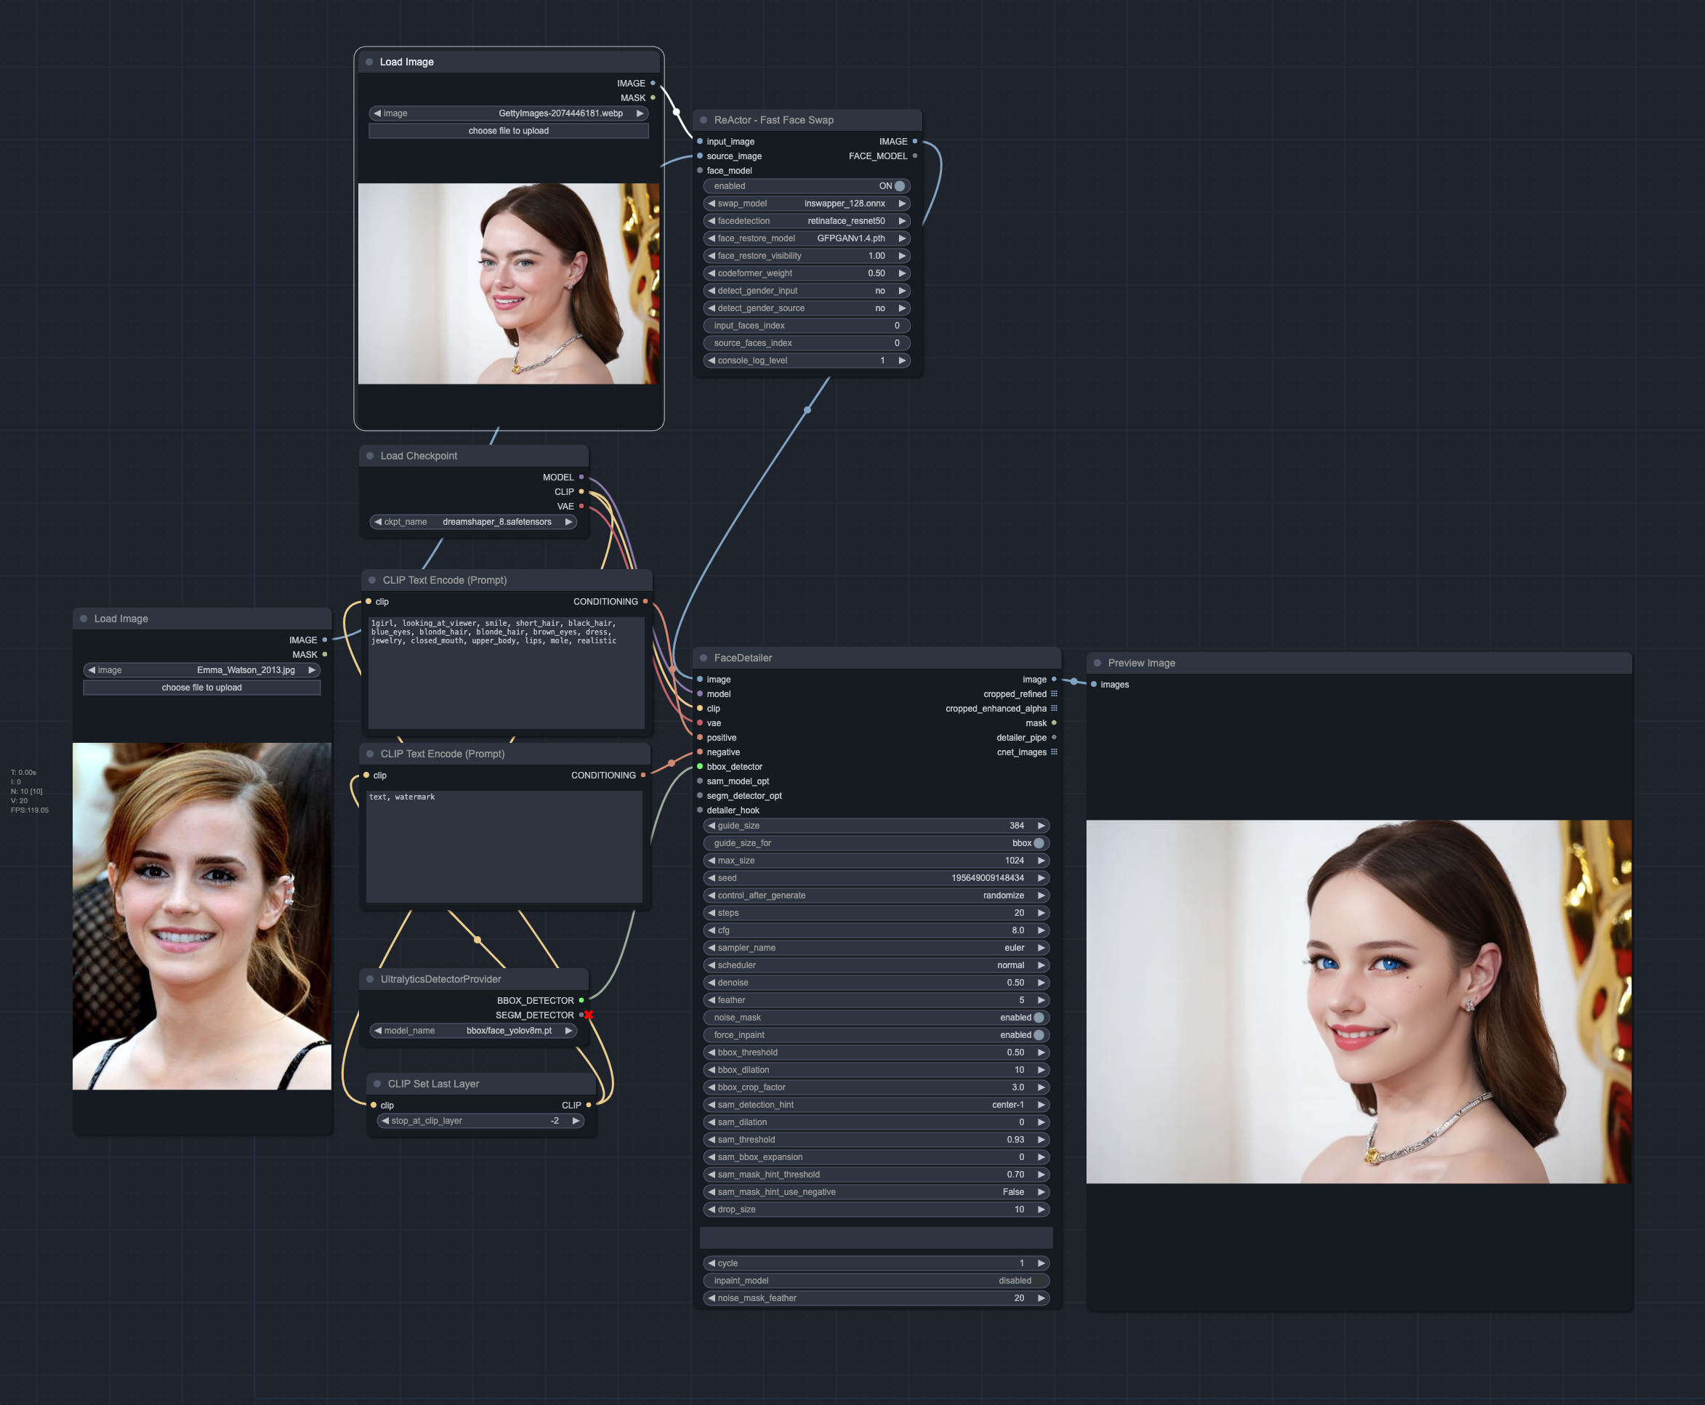Click the cropped_refined grid output icon
1705x1405 pixels.
(x=1054, y=693)
